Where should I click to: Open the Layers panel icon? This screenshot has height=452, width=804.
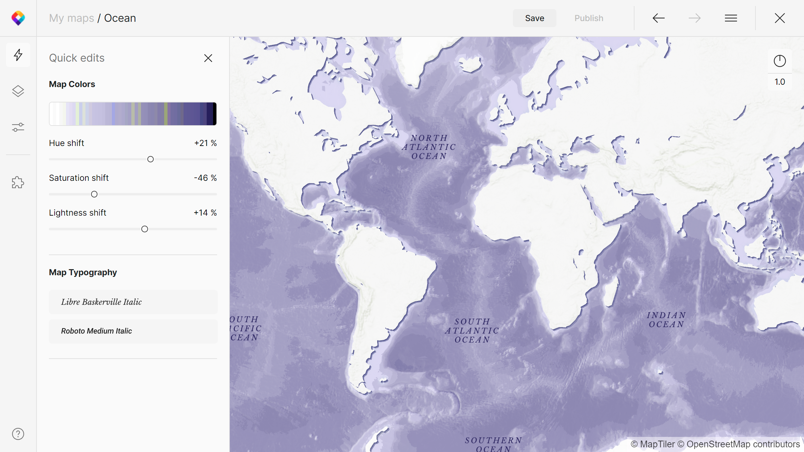tap(18, 91)
